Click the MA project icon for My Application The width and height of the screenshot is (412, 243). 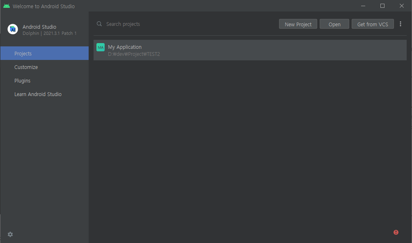point(101,47)
